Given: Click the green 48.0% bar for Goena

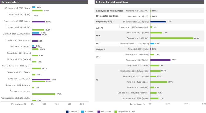Looking at the screenshot, I should (172, 38).
